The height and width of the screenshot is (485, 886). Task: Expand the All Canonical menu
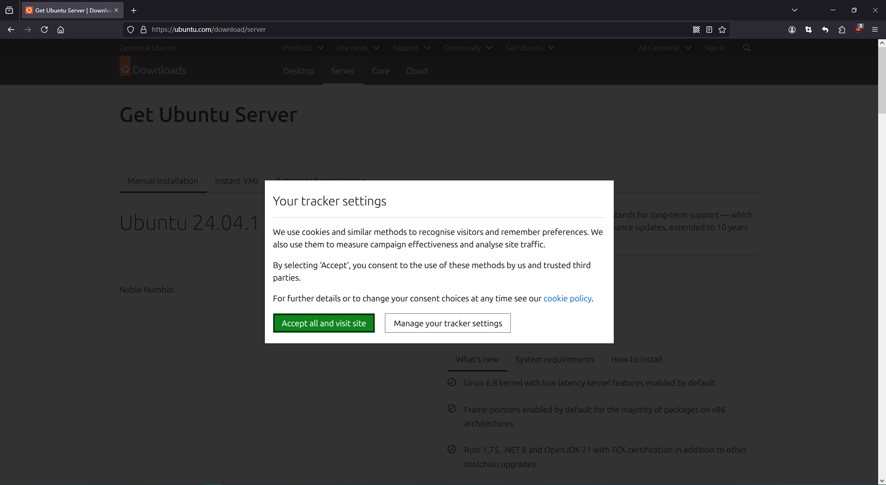[664, 48]
